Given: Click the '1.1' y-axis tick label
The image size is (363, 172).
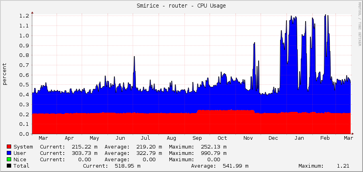Looking at the screenshot, I should click(x=24, y=25).
